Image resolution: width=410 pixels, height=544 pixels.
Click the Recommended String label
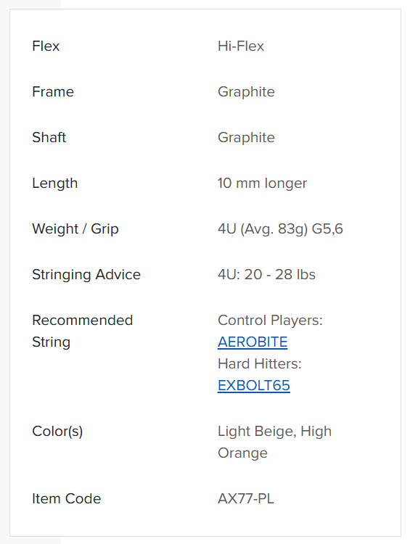pyautogui.click(x=83, y=331)
